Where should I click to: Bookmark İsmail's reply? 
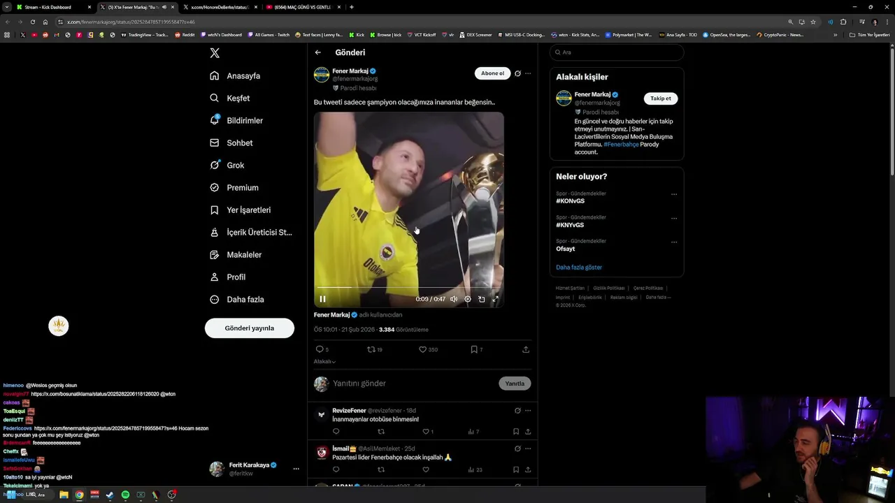click(516, 469)
